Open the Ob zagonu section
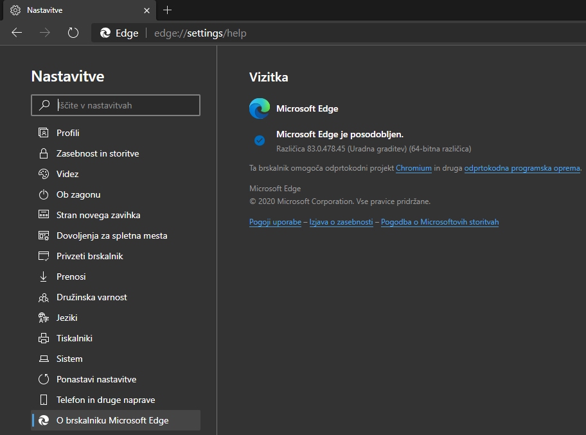Image resolution: width=586 pixels, height=435 pixels. coord(116,194)
